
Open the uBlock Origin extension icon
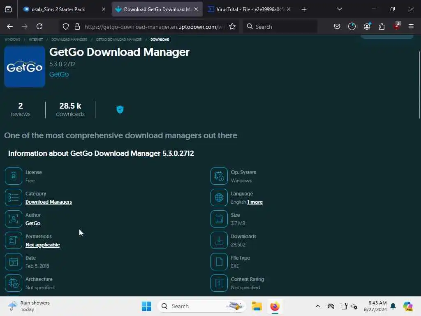[x=397, y=26]
